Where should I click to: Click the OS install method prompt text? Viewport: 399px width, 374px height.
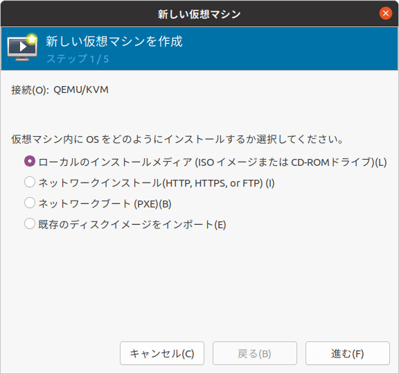pyautogui.click(x=177, y=139)
